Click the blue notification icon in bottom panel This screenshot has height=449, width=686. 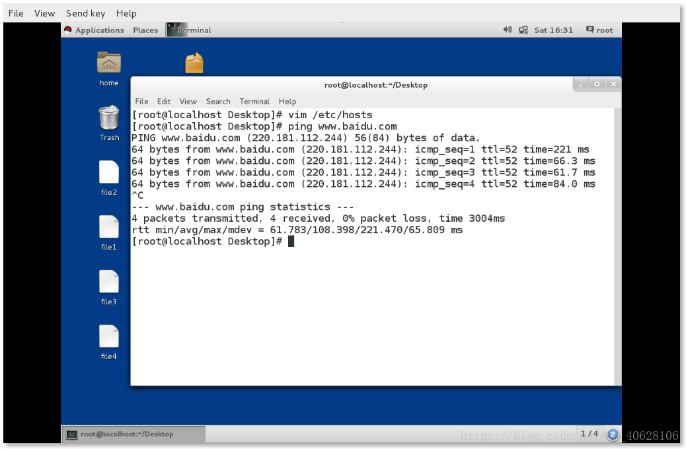coord(613,434)
